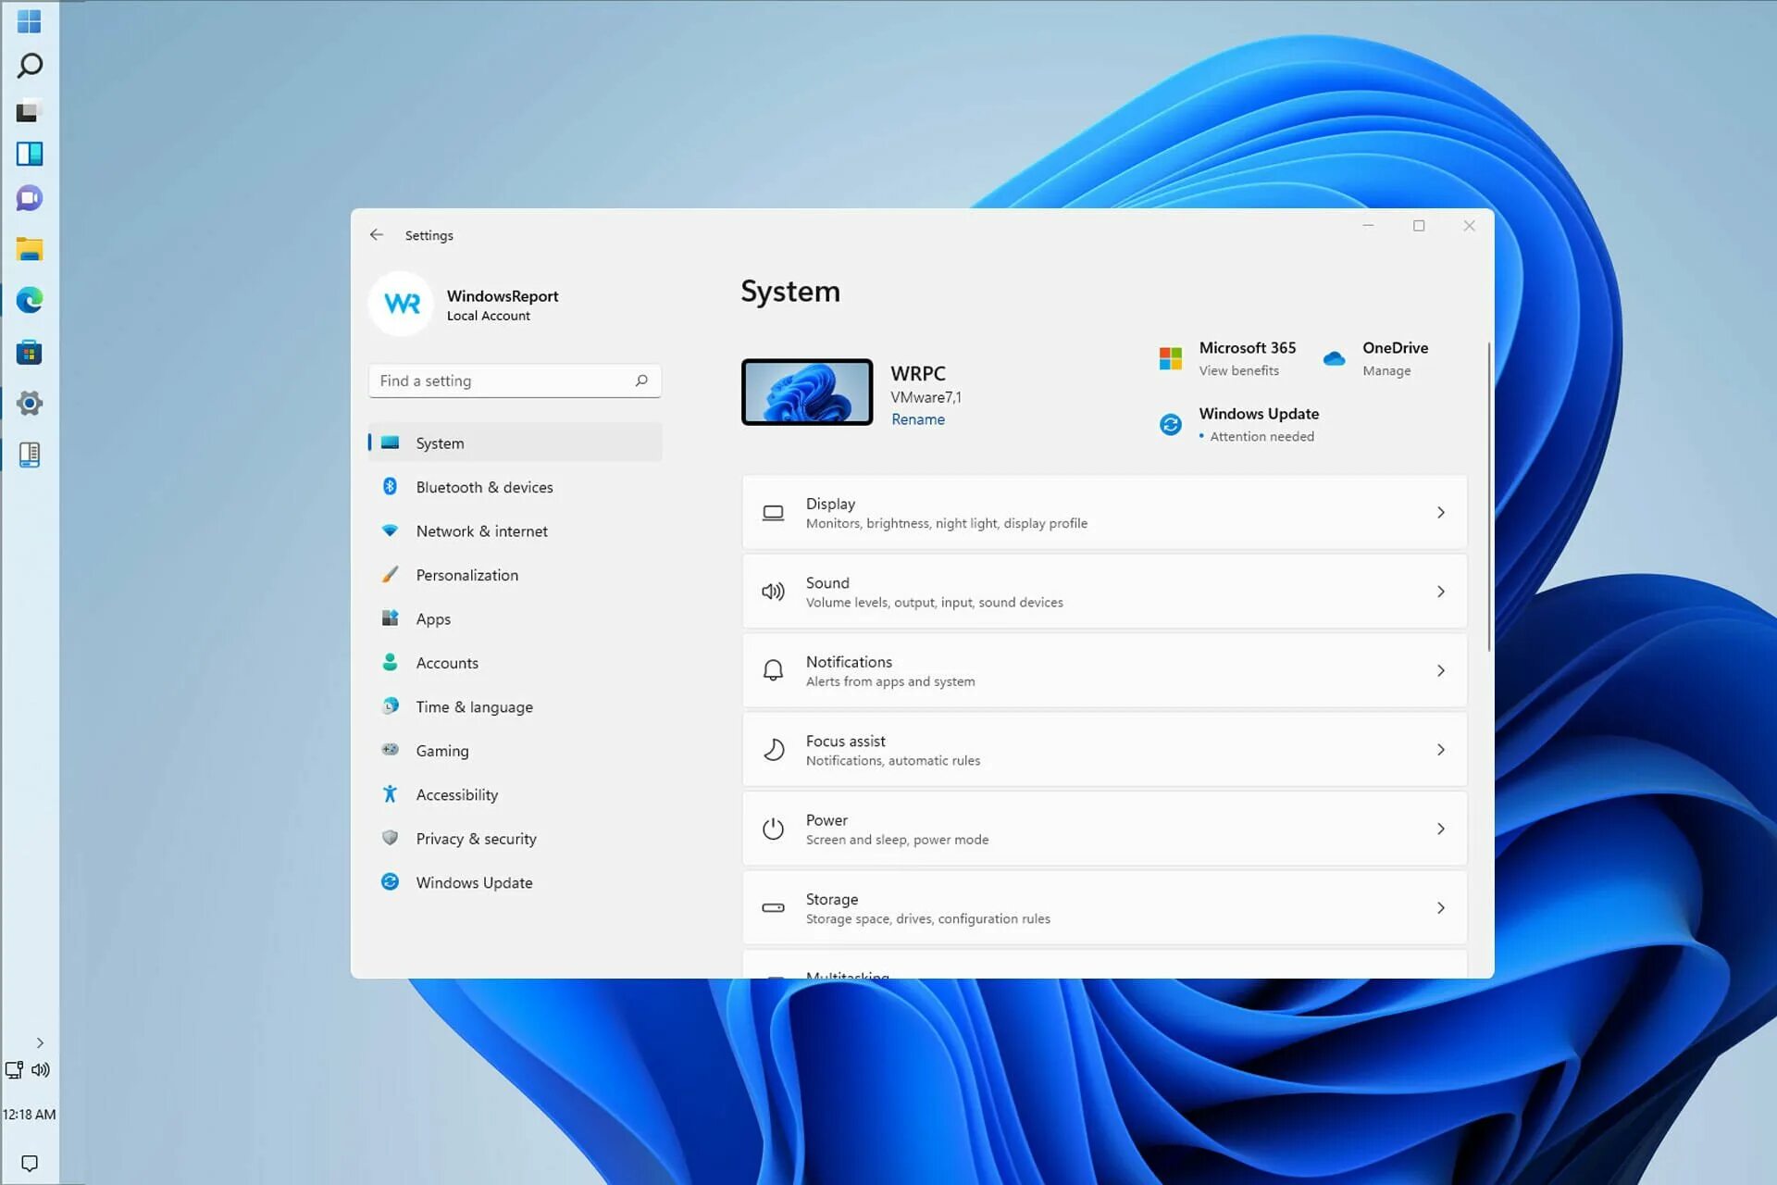
Task: Click the OneDrive Manage link
Action: 1386,371
